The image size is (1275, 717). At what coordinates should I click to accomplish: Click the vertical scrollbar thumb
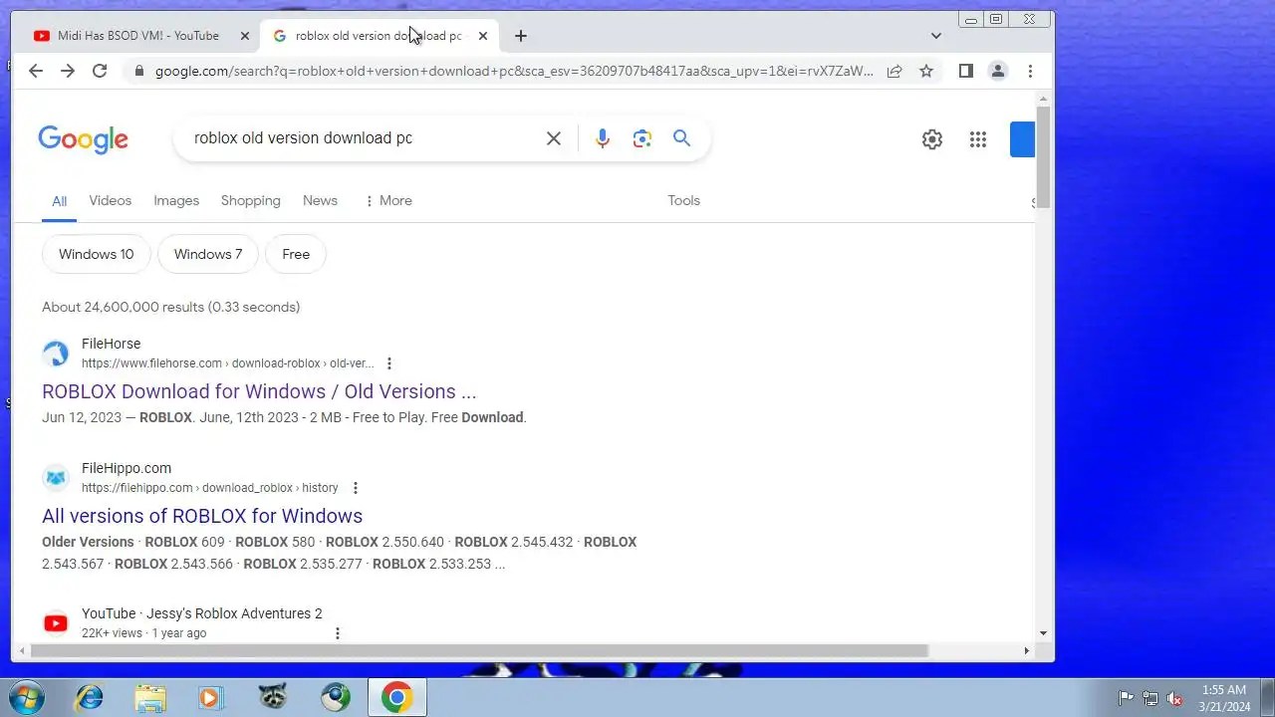click(x=1043, y=156)
